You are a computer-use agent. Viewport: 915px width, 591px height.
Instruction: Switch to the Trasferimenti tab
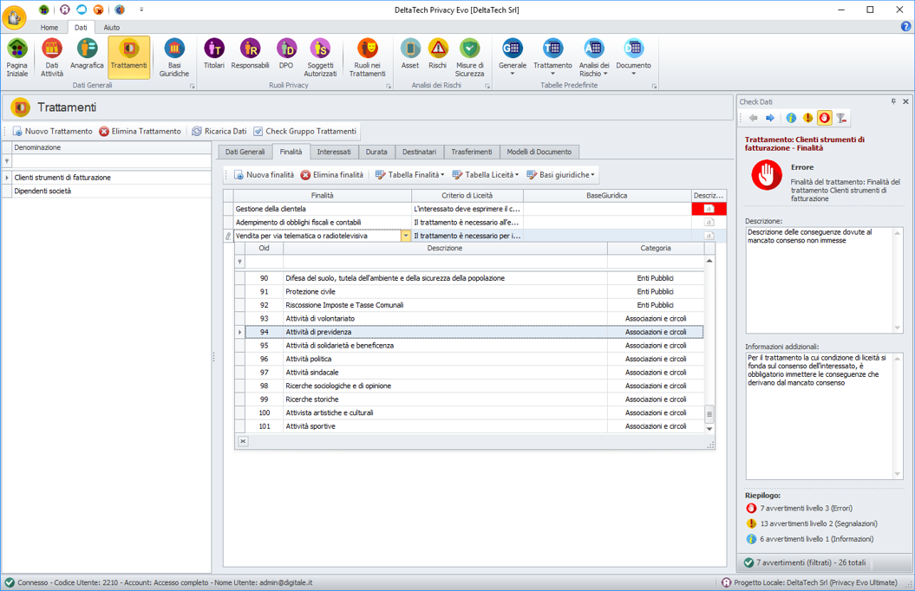click(472, 152)
